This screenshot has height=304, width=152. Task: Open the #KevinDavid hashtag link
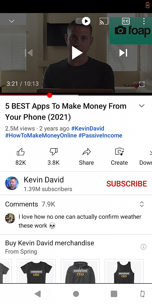(x=88, y=128)
